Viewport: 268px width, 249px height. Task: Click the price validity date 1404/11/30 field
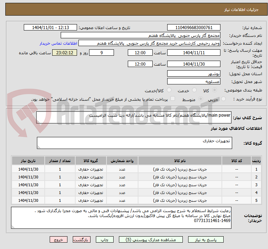tap(194, 64)
